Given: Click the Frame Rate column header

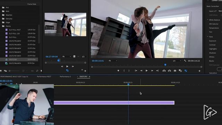Looking at the screenshot, I should pyautogui.click(x=32, y=4).
